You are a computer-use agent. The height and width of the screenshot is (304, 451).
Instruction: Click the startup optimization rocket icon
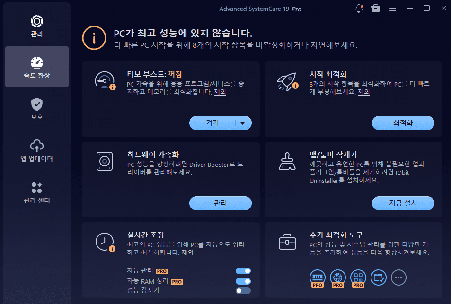[287, 81]
